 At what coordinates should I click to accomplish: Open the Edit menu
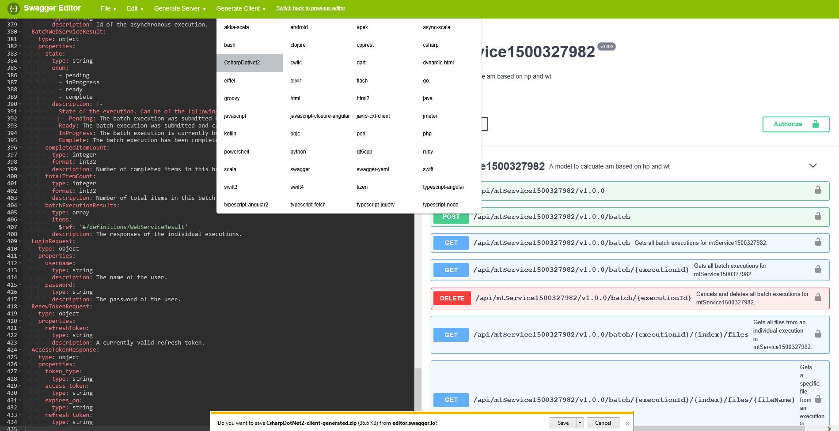pos(135,8)
